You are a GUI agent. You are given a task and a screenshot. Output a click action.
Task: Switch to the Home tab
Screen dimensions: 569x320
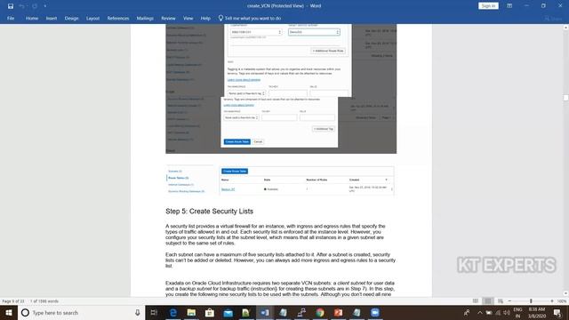click(x=32, y=18)
